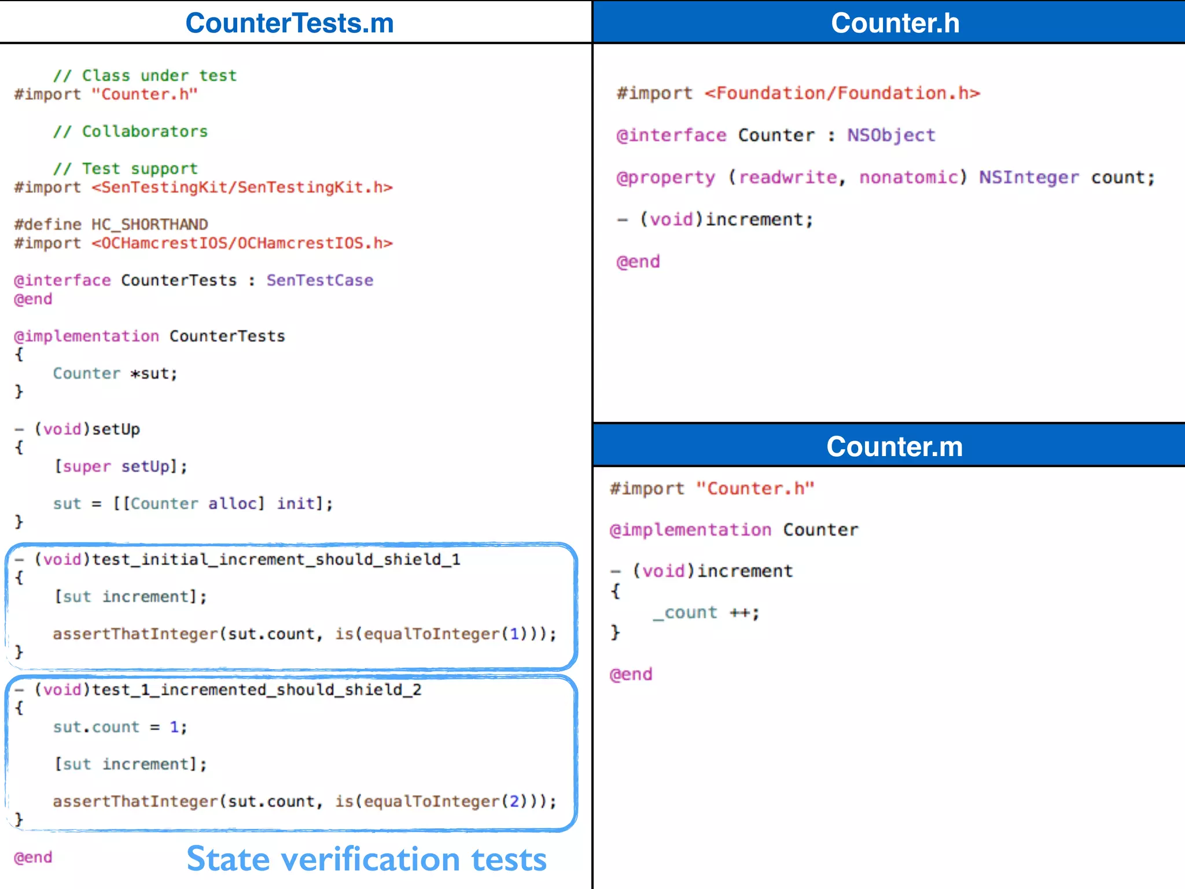This screenshot has width=1185, height=889.
Task: Click the equalToInteger(2) assertion line
Action: click(x=305, y=802)
